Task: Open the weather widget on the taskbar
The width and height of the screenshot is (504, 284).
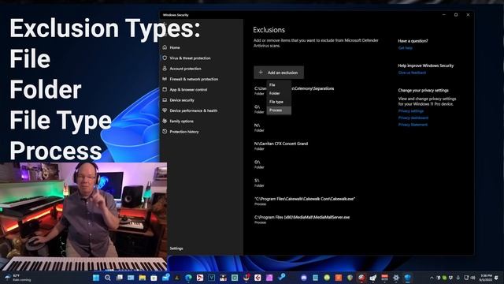Action: [x=18, y=278]
